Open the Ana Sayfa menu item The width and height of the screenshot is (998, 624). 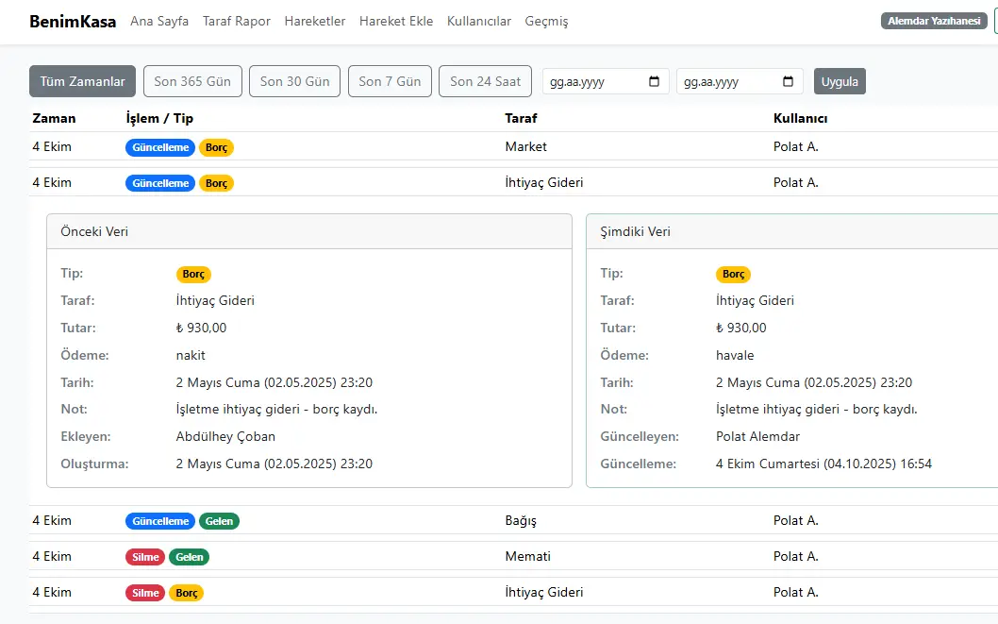pos(159,21)
